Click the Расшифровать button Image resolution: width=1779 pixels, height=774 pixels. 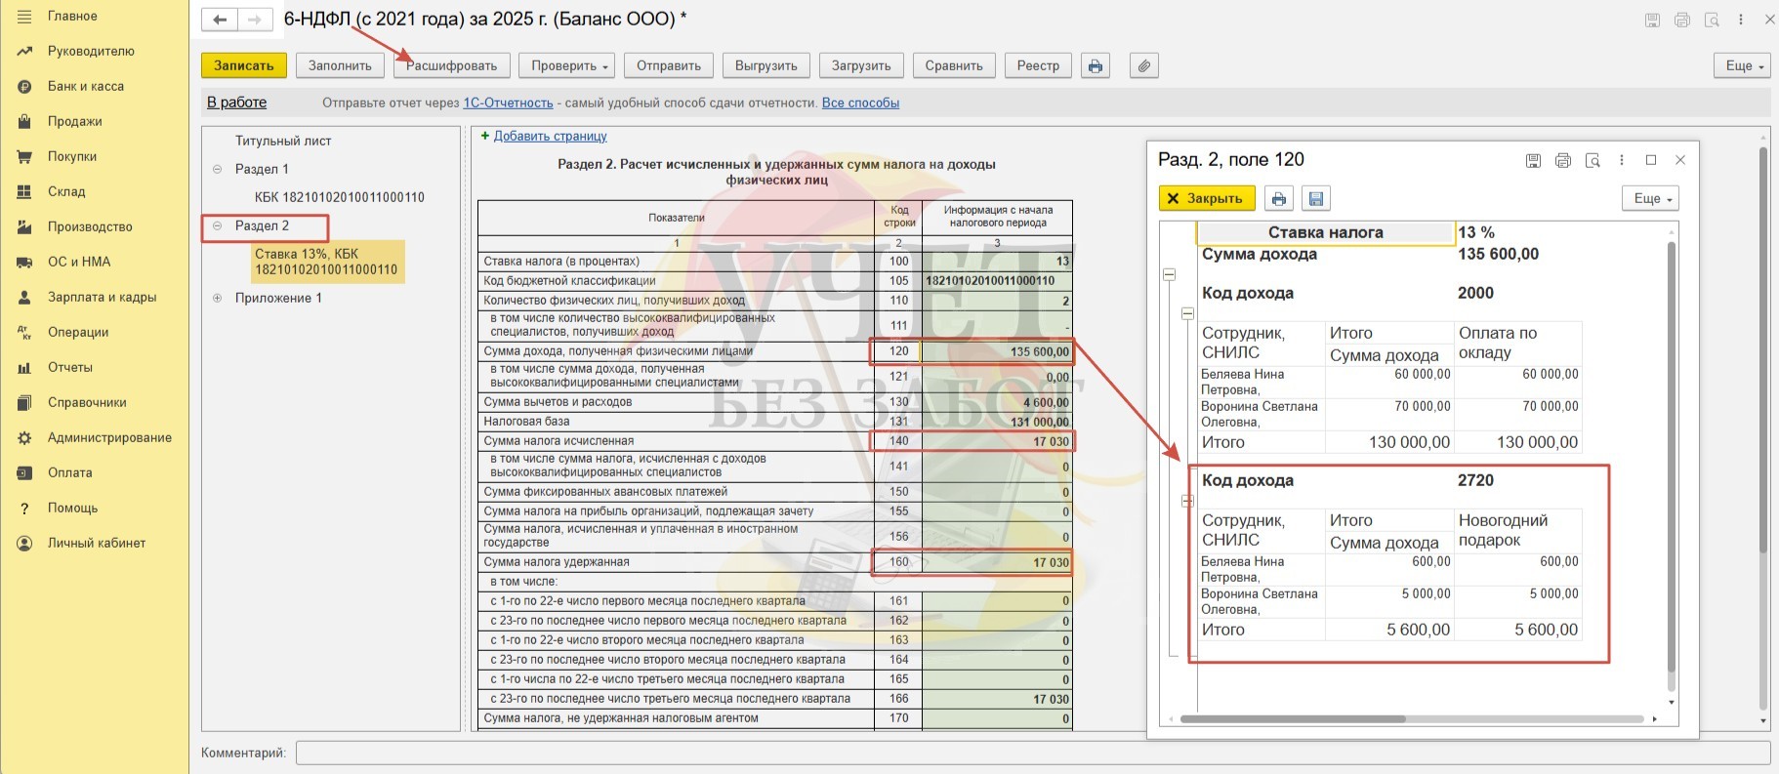point(451,65)
